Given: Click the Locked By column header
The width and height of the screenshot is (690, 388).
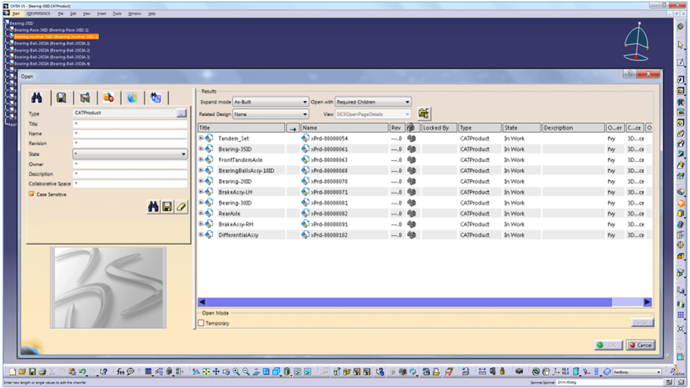Looking at the screenshot, I should tap(439, 128).
